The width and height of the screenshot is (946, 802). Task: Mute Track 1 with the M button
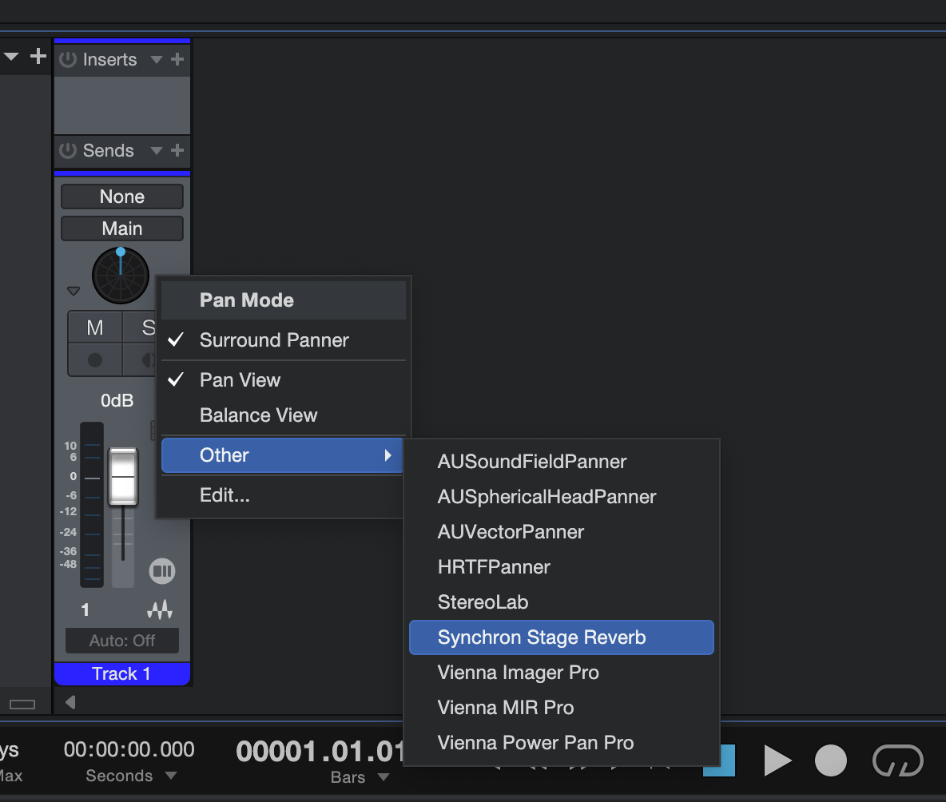[x=95, y=328]
